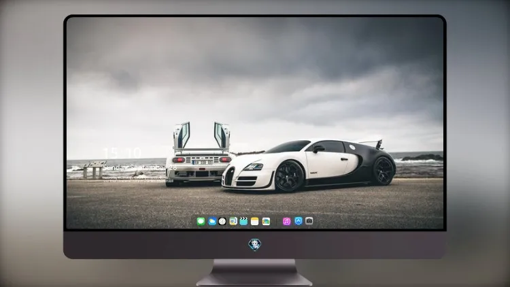Launch the yellow Notes app

click(x=255, y=221)
